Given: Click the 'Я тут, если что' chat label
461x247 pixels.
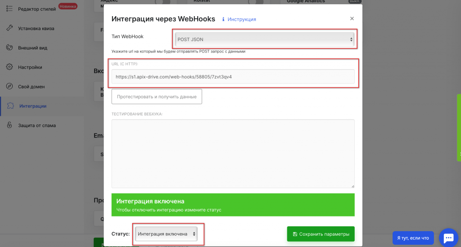Looking at the screenshot, I should 413,238.
